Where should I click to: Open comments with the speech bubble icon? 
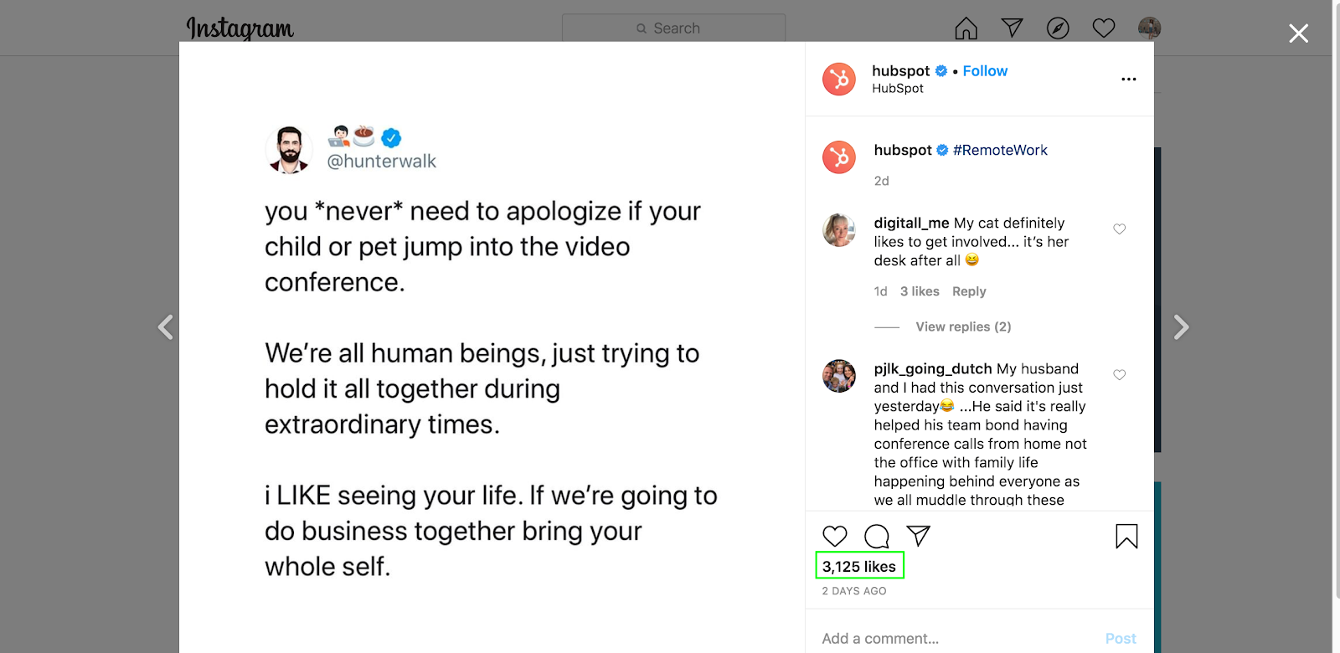(x=876, y=536)
